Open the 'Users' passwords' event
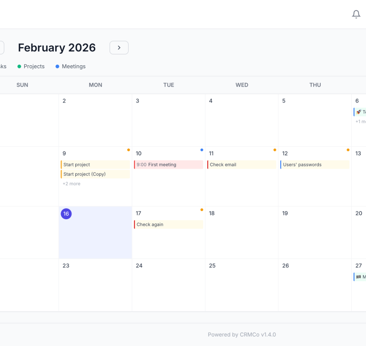Image resolution: width=366 pixels, height=346 pixels. 315,164
